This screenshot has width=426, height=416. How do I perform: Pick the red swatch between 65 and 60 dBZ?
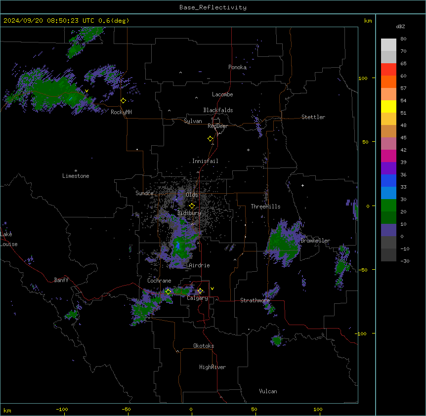pyautogui.click(x=388, y=69)
